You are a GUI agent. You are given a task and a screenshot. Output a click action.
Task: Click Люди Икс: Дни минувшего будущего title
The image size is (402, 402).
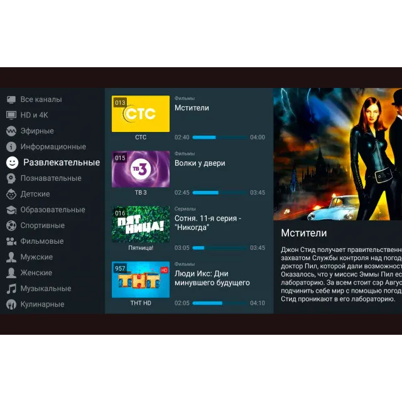pos(212,278)
